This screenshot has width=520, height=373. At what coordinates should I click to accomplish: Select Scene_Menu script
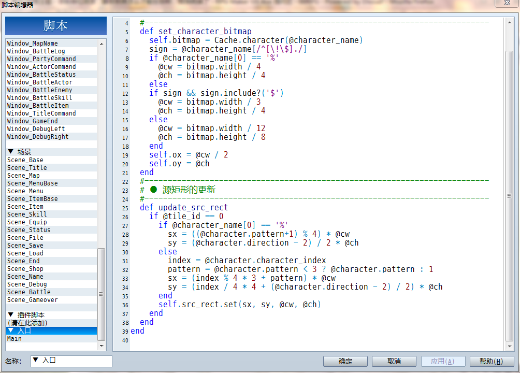coord(52,191)
